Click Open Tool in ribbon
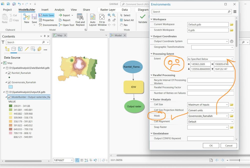Screen dimensions: 250x168 coord(67,25)
